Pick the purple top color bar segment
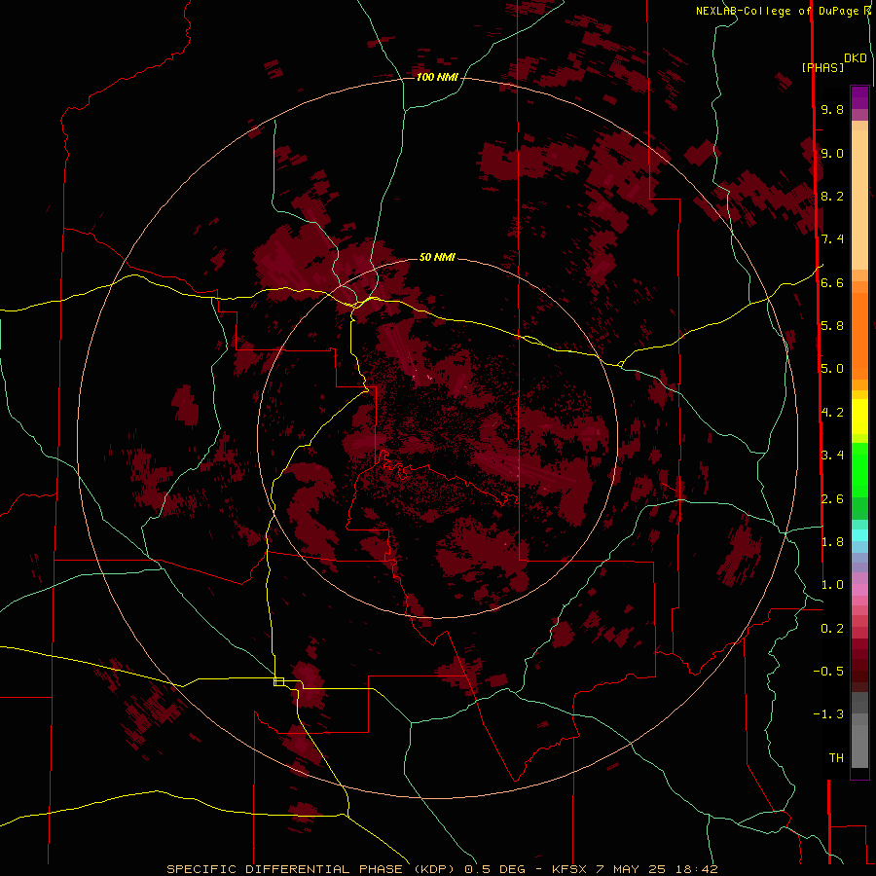 pos(859,97)
